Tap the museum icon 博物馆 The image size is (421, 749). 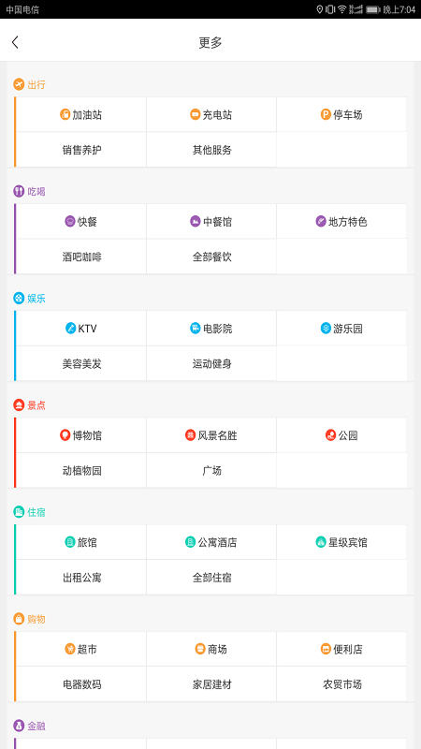(65, 435)
